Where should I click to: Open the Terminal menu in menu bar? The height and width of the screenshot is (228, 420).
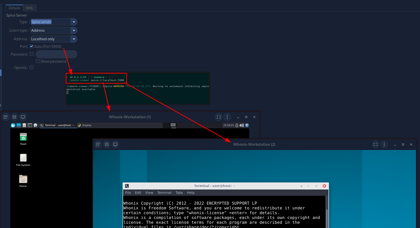click(164, 193)
